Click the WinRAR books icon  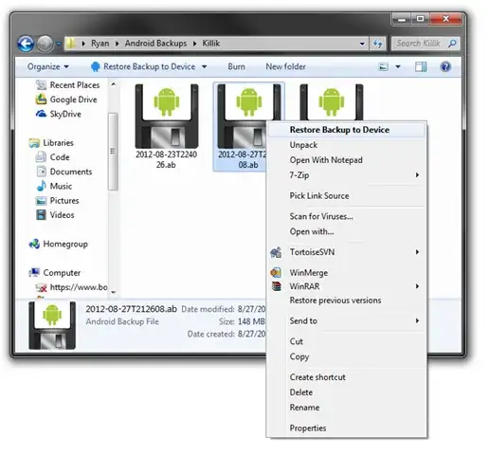(276, 286)
